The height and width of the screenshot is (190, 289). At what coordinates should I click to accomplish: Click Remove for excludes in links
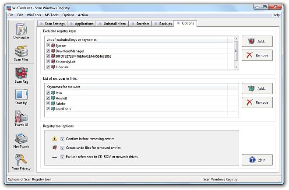pyautogui.click(x=257, y=102)
